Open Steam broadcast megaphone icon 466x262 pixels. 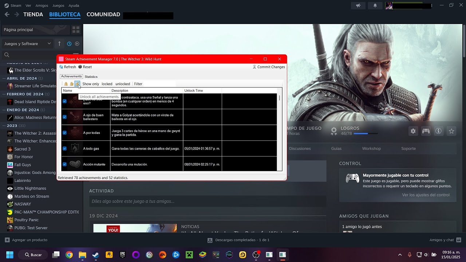[358, 5]
